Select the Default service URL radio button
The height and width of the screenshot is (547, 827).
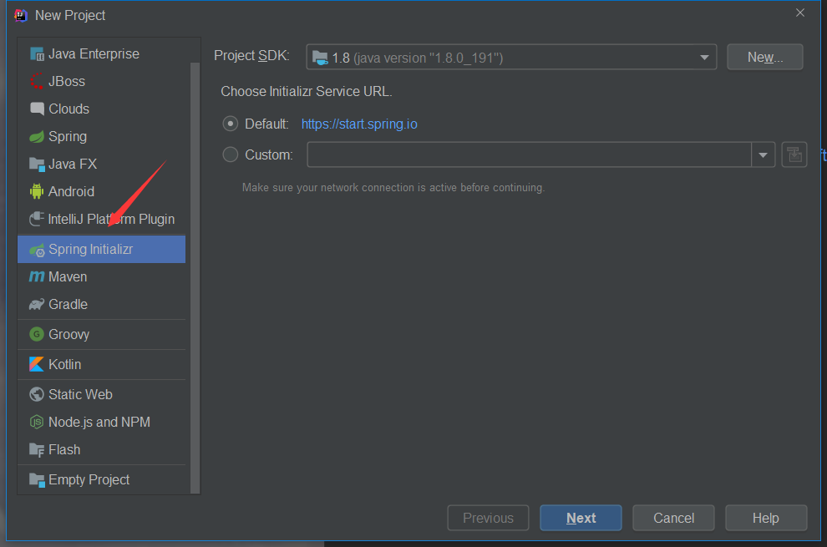click(x=230, y=124)
